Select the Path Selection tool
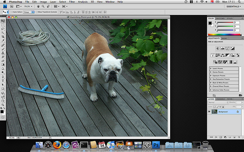The image size is (244, 152). click(3, 85)
